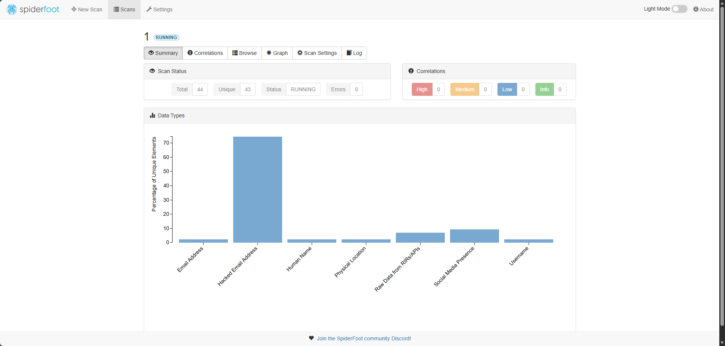The width and height of the screenshot is (725, 346).
Task: Click the Total count value 44
Action: pos(200,89)
